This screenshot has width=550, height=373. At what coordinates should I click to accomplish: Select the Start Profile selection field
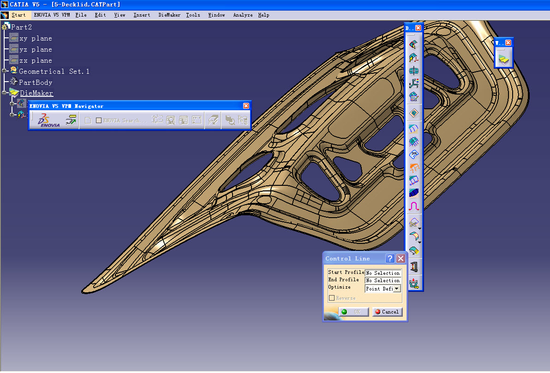tap(383, 273)
